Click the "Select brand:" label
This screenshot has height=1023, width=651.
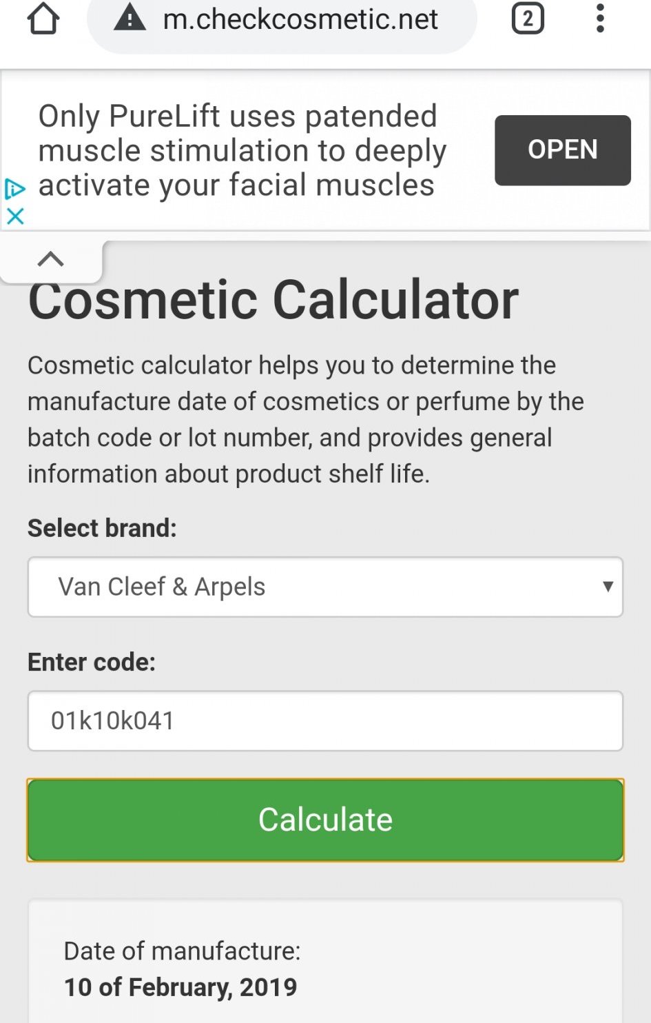pyautogui.click(x=102, y=528)
